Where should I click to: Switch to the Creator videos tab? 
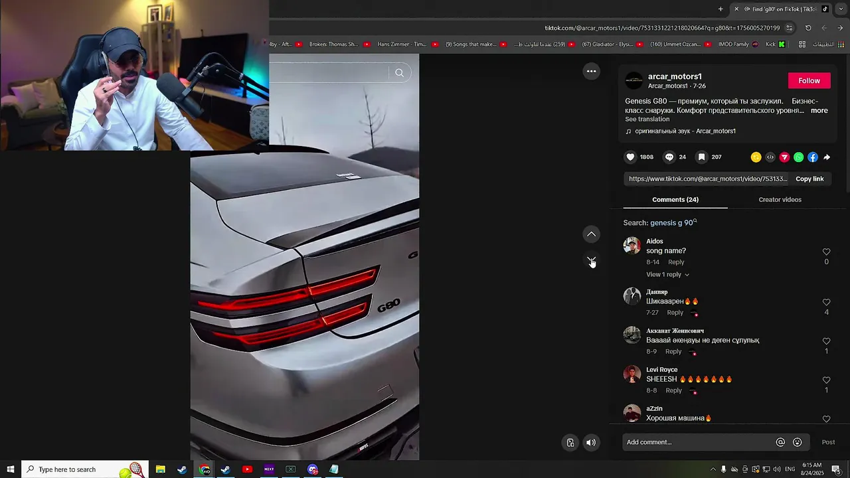click(780, 200)
